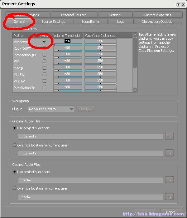This screenshot has width=187, height=218.
Task: Select the Mac® platform row label
Action: (x=18, y=68)
